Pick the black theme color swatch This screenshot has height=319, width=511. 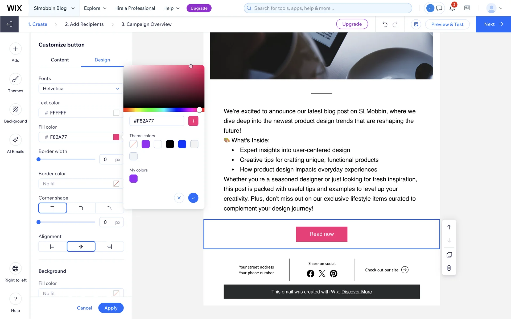tap(170, 144)
